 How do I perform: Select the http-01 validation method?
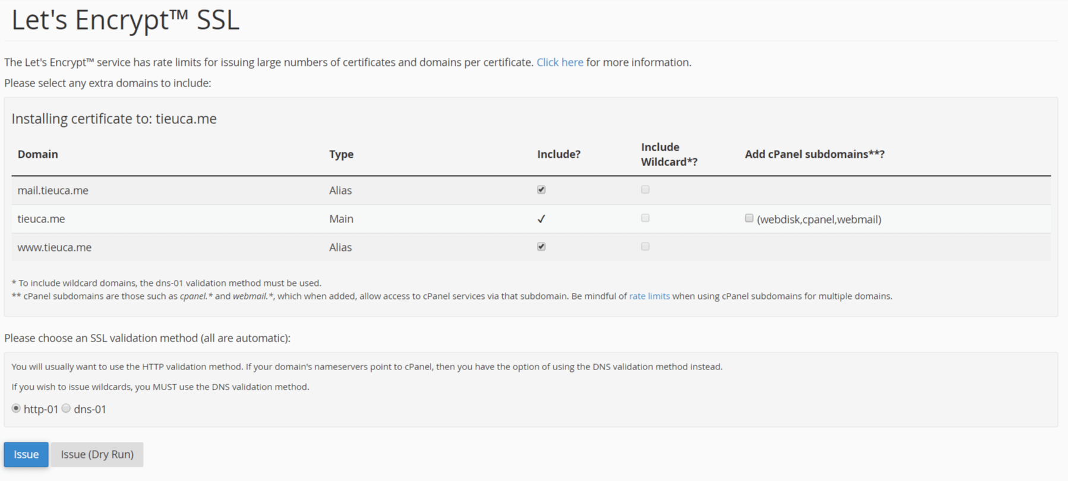[x=16, y=409]
